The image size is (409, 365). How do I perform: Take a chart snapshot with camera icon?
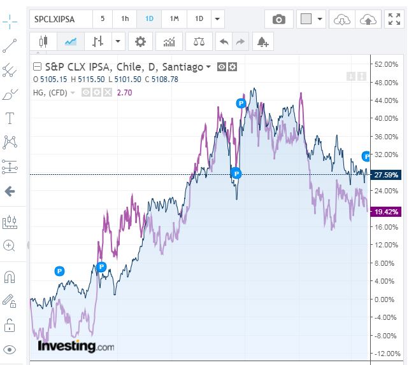(279, 19)
